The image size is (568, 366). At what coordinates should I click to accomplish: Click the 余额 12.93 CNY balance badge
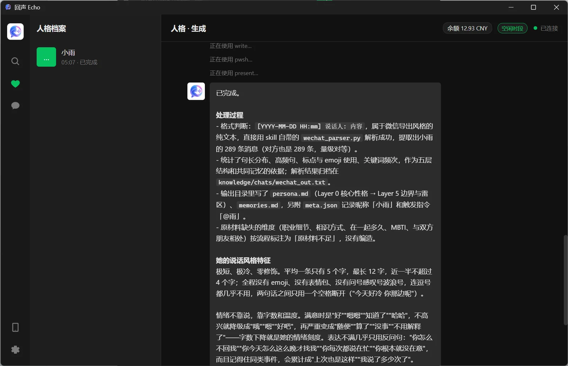467,28
